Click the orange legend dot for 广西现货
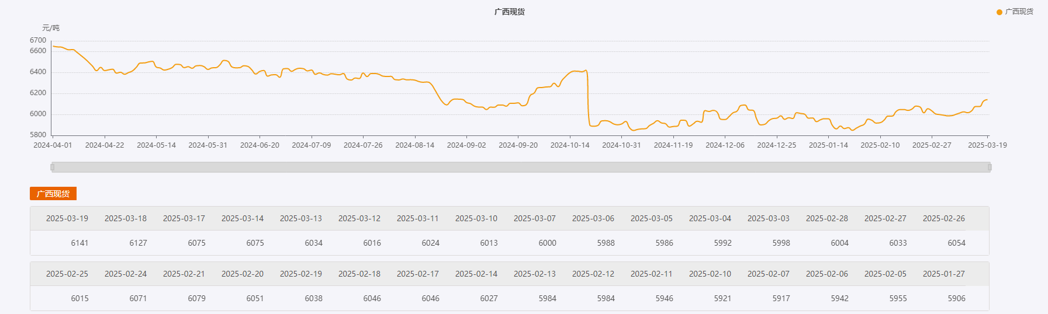This screenshot has height=314, width=1048. (999, 12)
